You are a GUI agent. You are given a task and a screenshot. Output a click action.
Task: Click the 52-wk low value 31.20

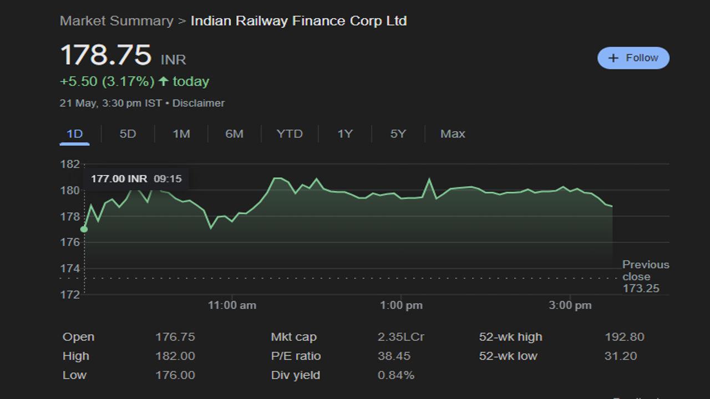[621, 356]
